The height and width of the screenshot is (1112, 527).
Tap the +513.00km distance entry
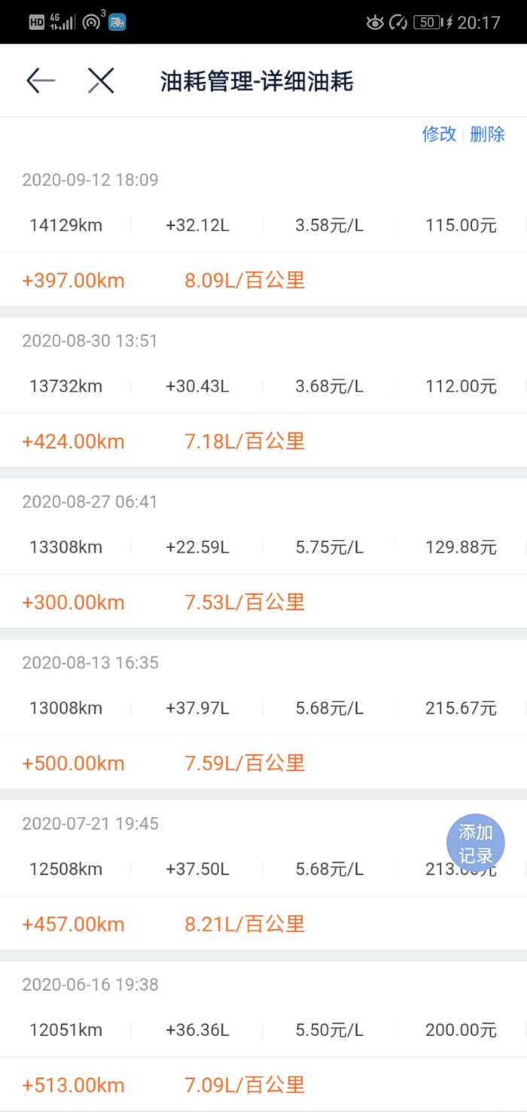[x=73, y=1085]
